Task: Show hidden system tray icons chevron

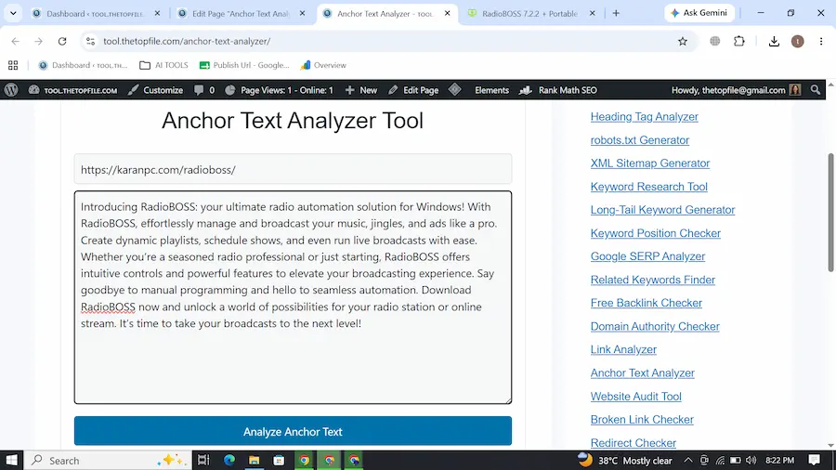Action: click(x=688, y=461)
